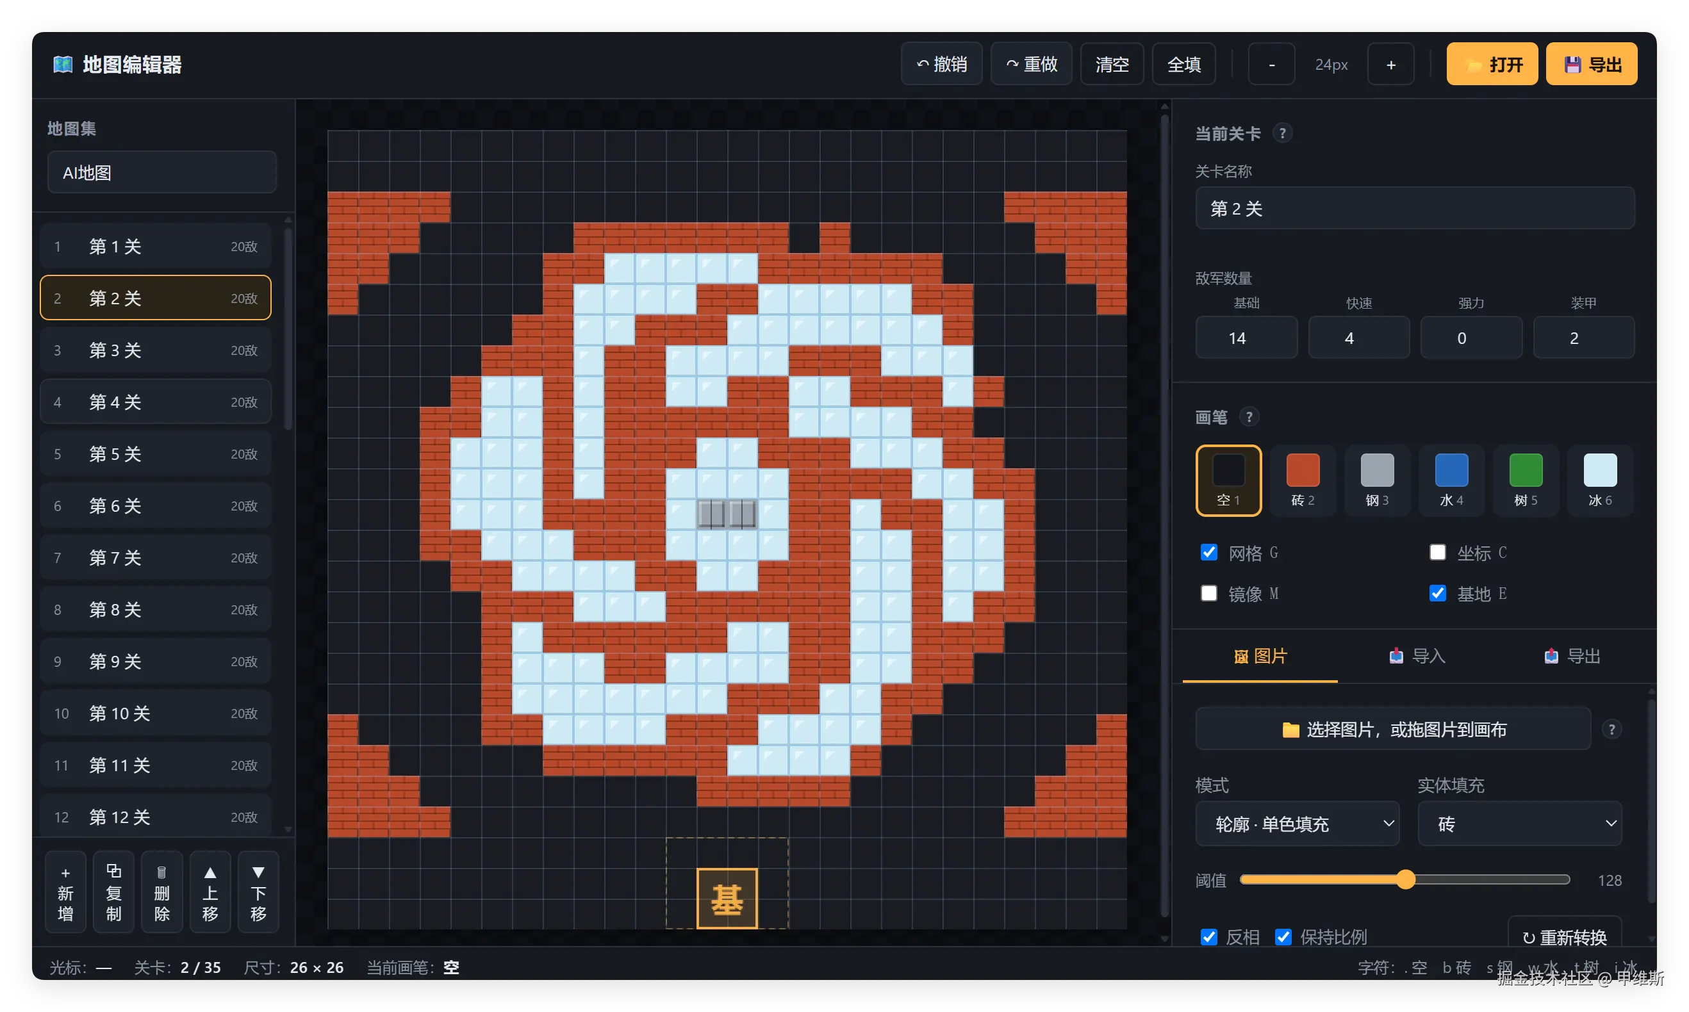Select the water (水) brush swatch
This screenshot has height=1012, width=1689.
[x=1452, y=480]
